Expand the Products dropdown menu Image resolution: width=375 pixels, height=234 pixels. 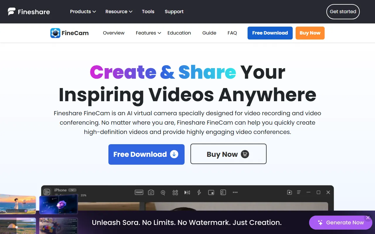point(83,12)
